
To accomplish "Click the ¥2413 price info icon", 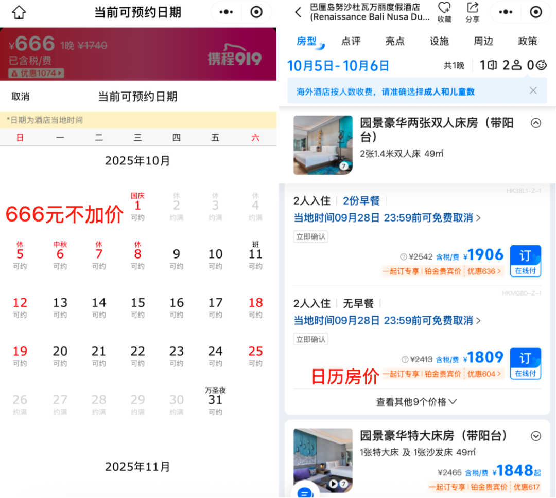I will click(x=405, y=359).
